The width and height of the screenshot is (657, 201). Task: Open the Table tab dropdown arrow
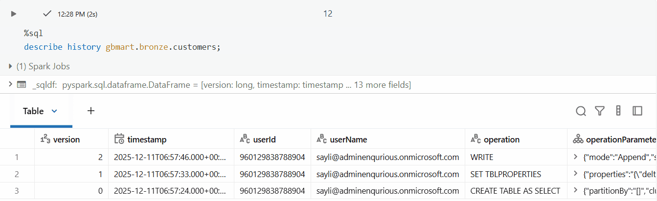click(x=54, y=111)
